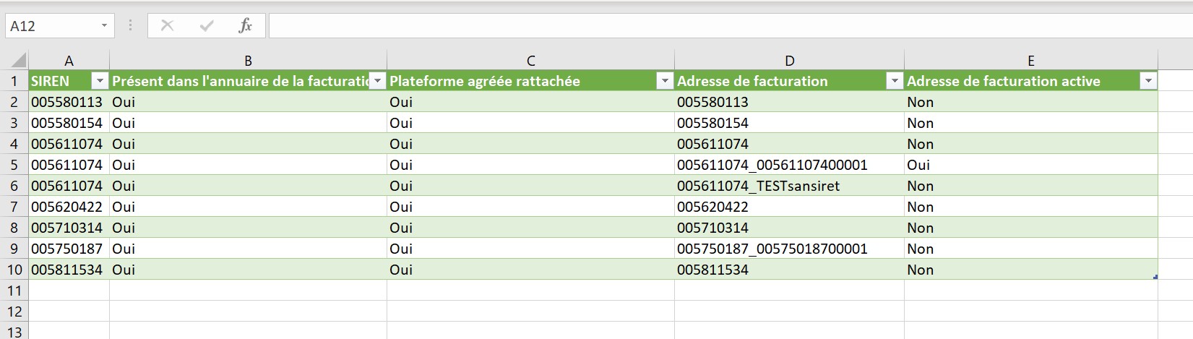Image resolution: width=1193 pixels, height=339 pixels.
Task: Select cell 005750187 in SIREN column
Action: 69,249
